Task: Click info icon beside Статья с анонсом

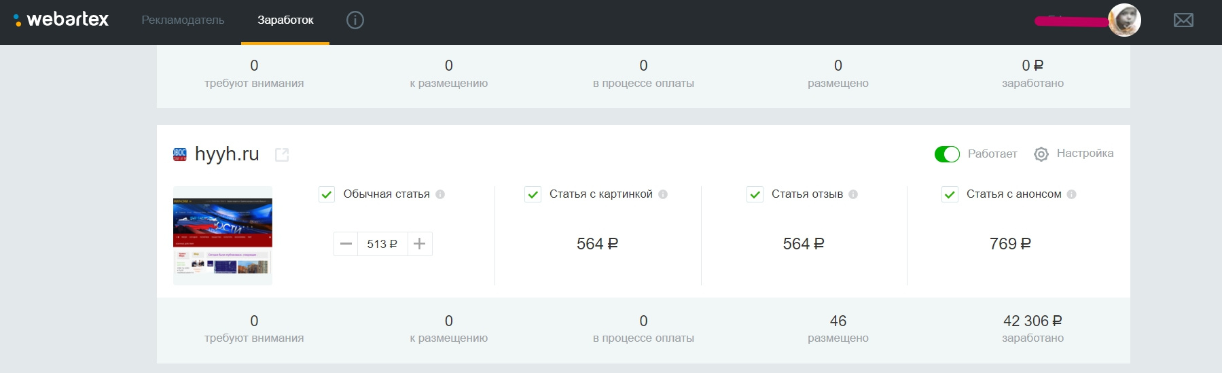Action: 1071,194
